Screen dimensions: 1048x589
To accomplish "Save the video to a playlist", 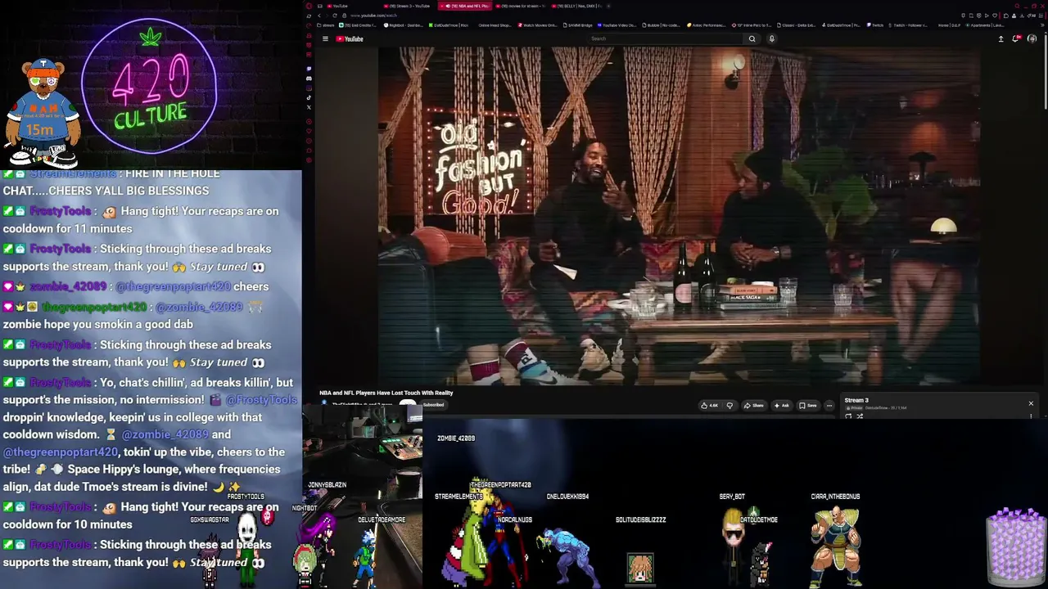I will [807, 405].
